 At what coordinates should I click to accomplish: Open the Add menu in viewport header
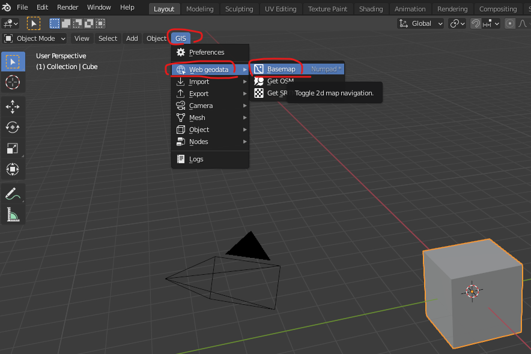(x=132, y=38)
